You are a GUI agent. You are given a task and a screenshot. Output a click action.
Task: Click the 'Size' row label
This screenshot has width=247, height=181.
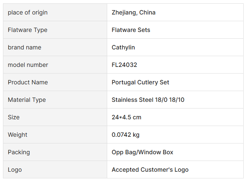click(14, 117)
